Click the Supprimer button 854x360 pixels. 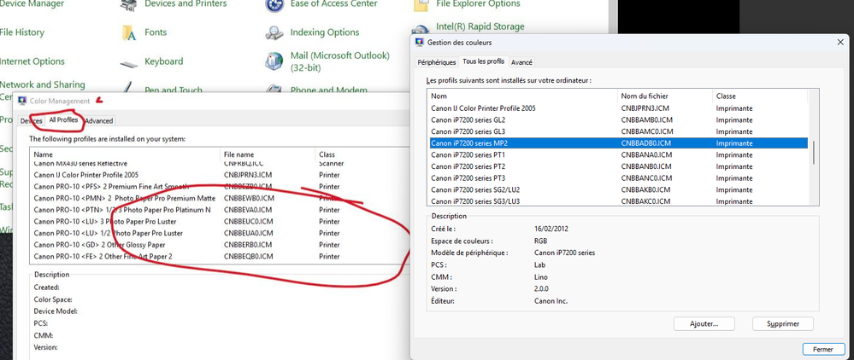pyautogui.click(x=782, y=324)
